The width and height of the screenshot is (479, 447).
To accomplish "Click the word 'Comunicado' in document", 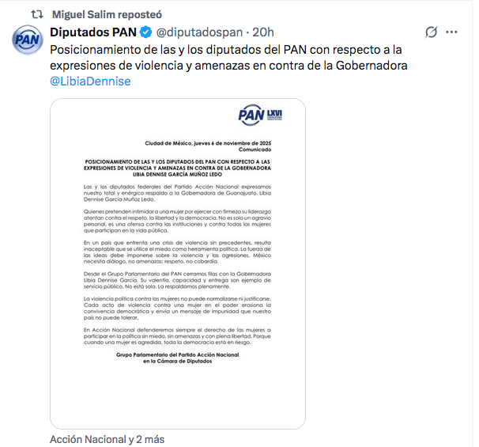I will [x=255, y=150].
